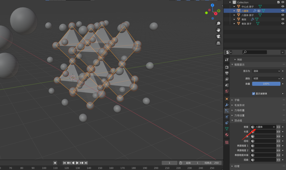286x170 pixels.
Task: Open the Tool properties tab
Action: 227,60
